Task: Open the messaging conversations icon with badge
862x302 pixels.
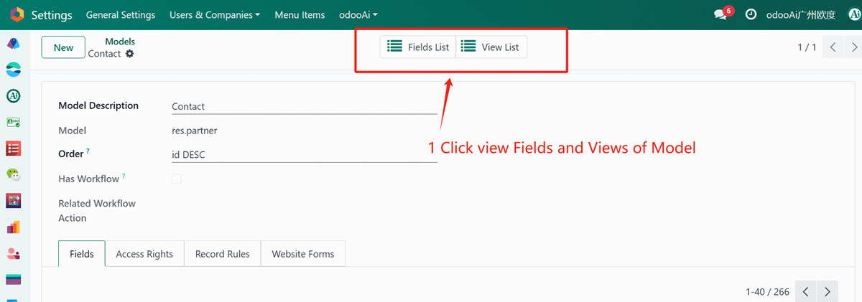Action: [x=721, y=14]
